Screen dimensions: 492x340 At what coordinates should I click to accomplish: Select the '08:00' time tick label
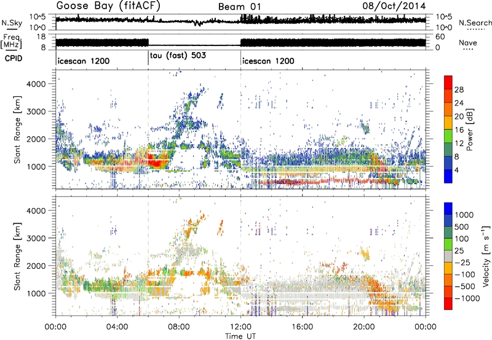(x=178, y=327)
